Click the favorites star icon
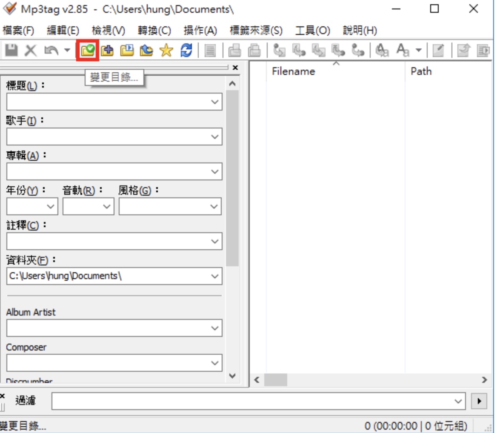 pyautogui.click(x=166, y=50)
